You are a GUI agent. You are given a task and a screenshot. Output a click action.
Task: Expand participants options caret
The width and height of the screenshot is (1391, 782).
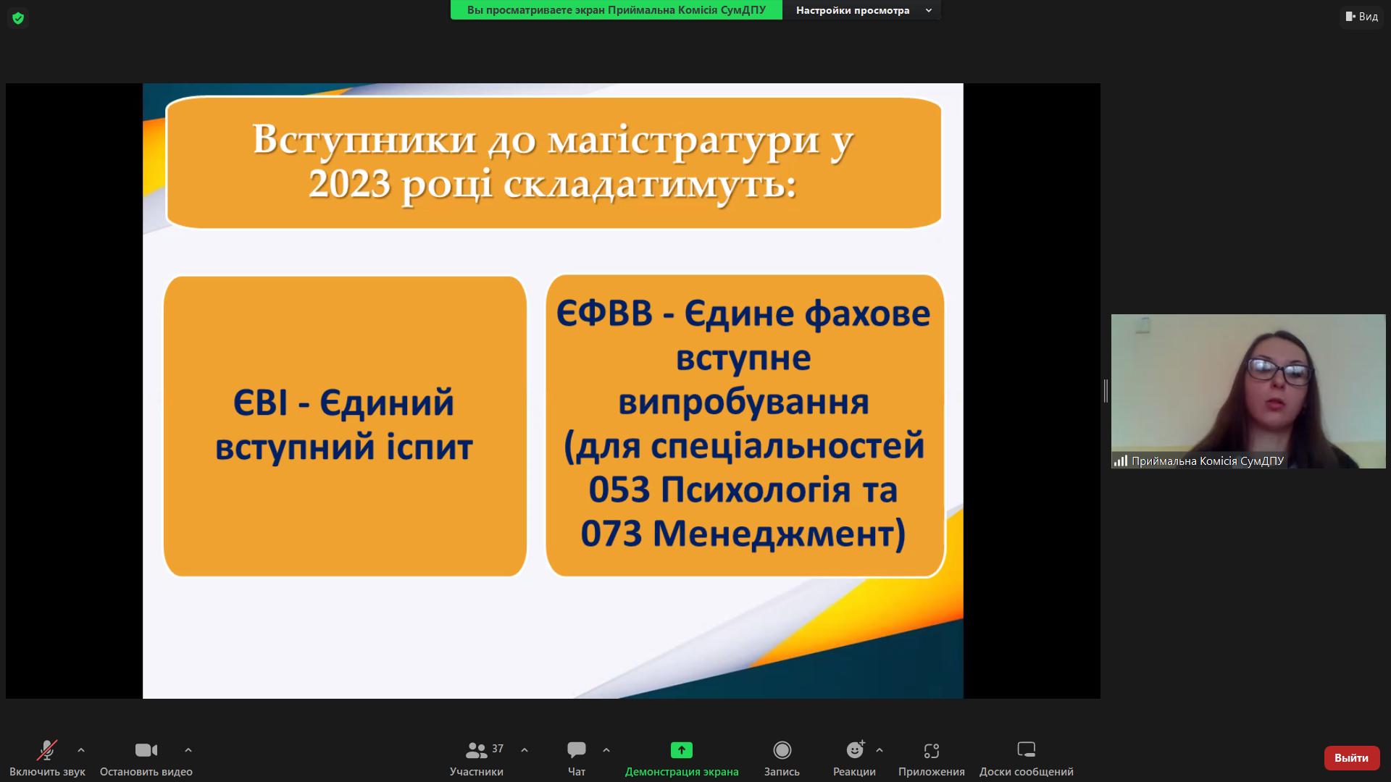click(525, 750)
